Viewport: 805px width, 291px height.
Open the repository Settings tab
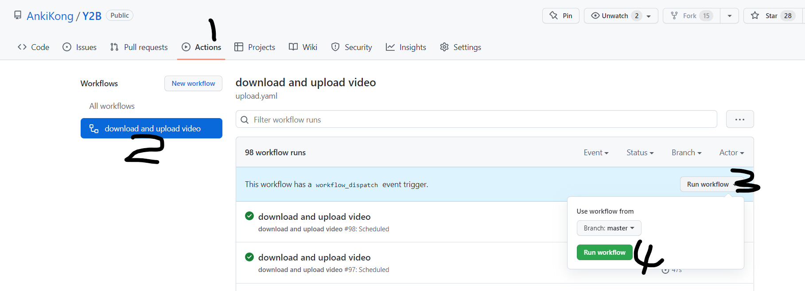click(x=460, y=47)
